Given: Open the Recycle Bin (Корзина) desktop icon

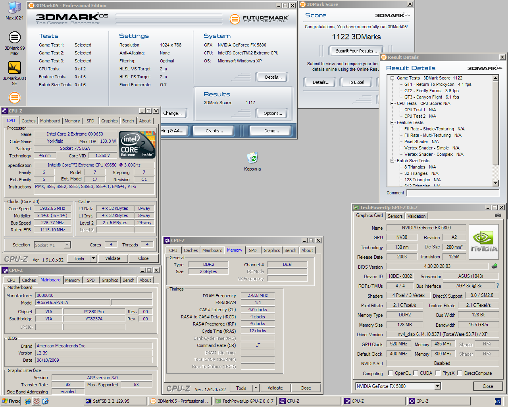Looking at the screenshot, I should [x=252, y=161].
